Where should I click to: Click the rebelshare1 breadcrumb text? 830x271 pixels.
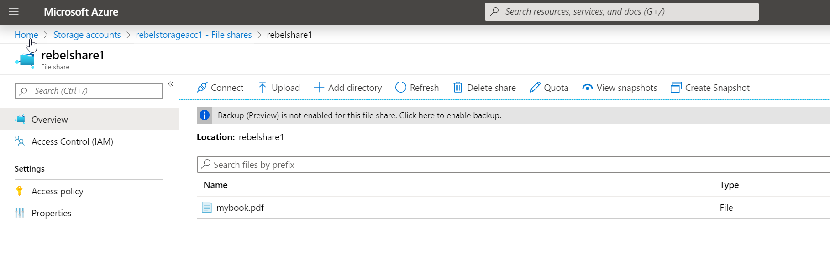coord(289,35)
